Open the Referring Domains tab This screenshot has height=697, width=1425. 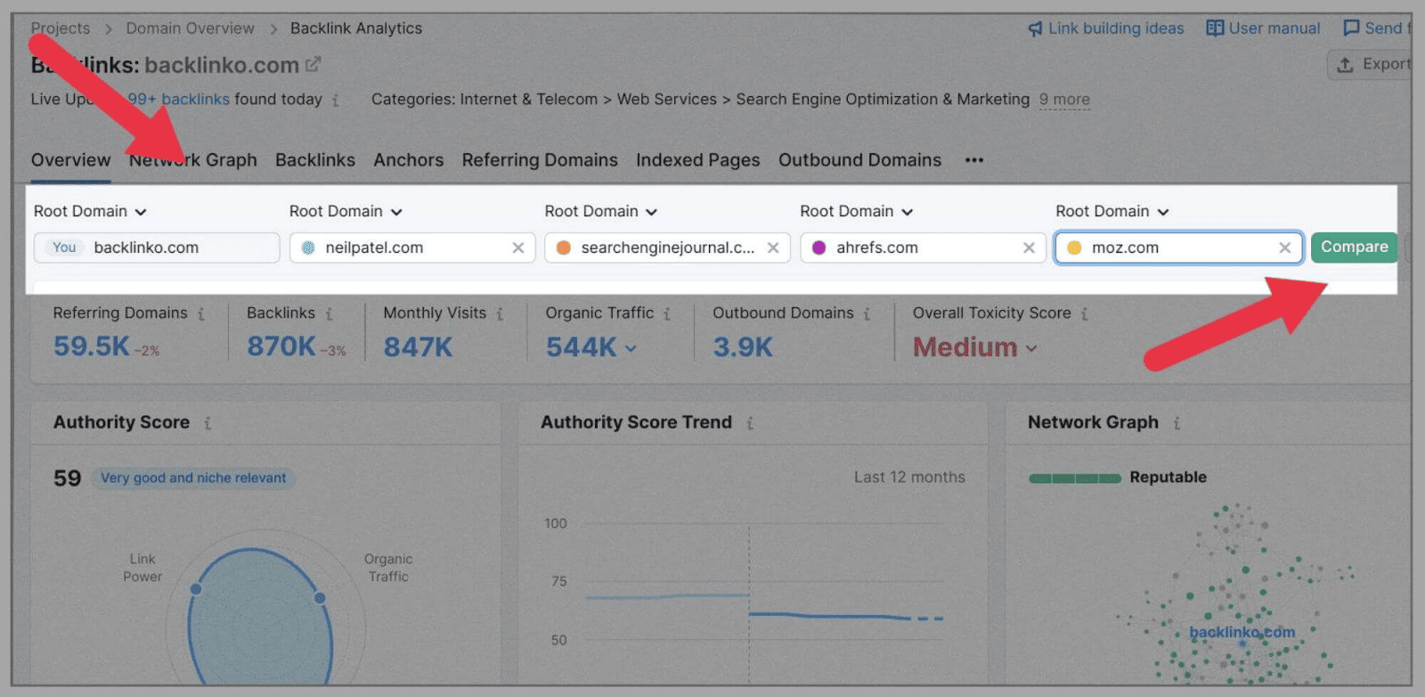tap(540, 160)
